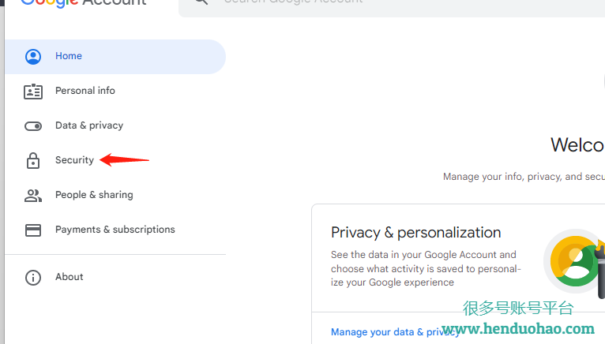Select Security in the sidebar

tap(115, 160)
